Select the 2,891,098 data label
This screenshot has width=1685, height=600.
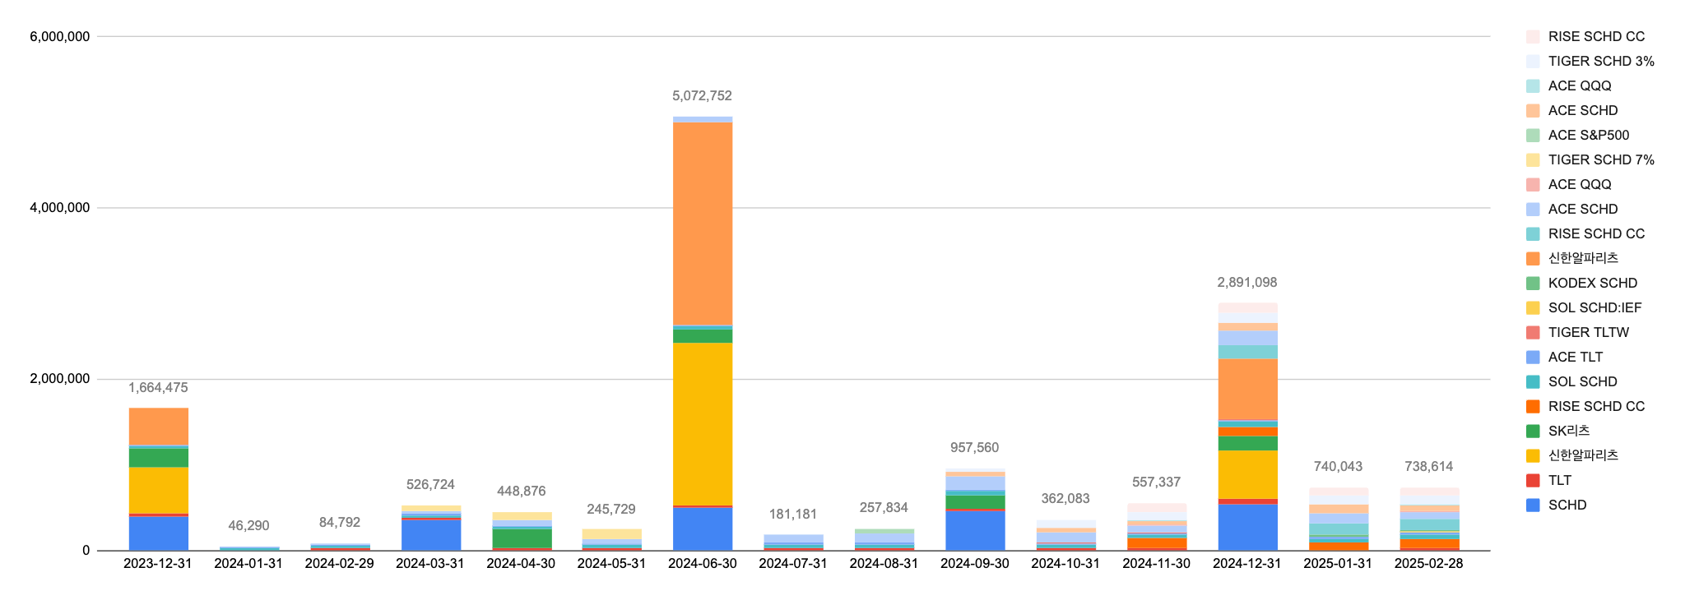click(1246, 283)
